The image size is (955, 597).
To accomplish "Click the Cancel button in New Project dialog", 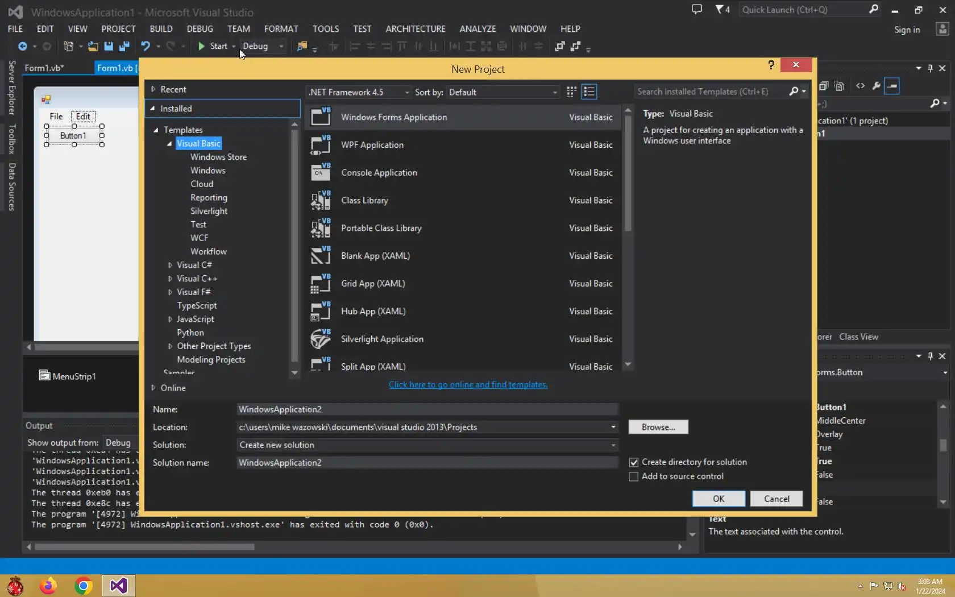I will (777, 499).
